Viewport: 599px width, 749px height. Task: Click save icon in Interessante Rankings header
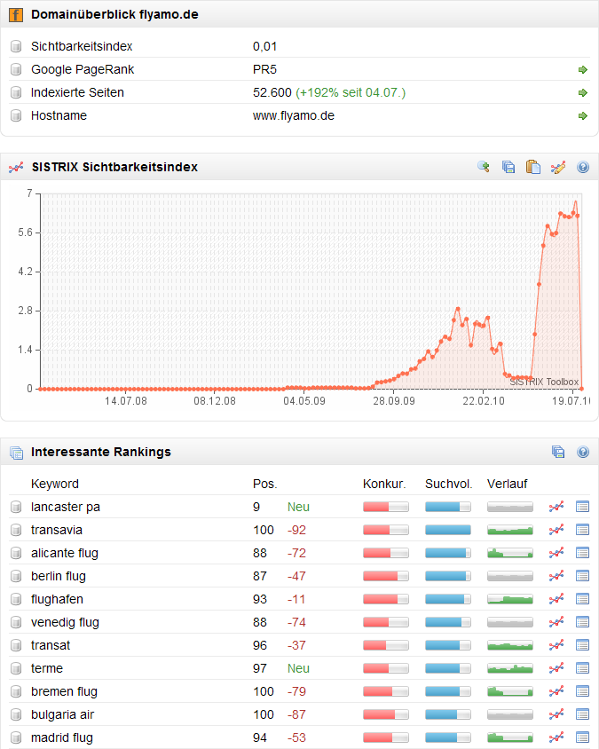[558, 452]
